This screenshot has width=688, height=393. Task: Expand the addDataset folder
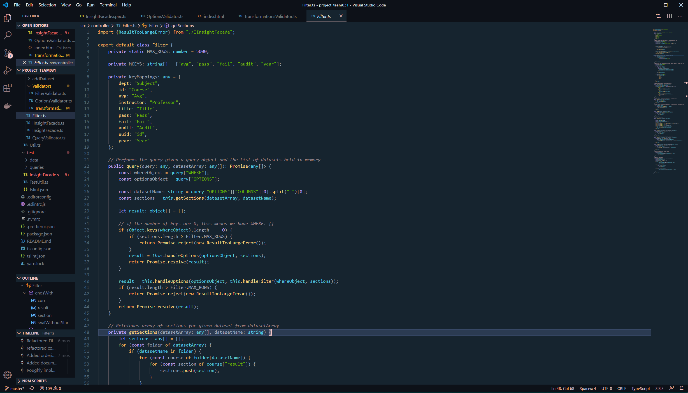point(43,79)
